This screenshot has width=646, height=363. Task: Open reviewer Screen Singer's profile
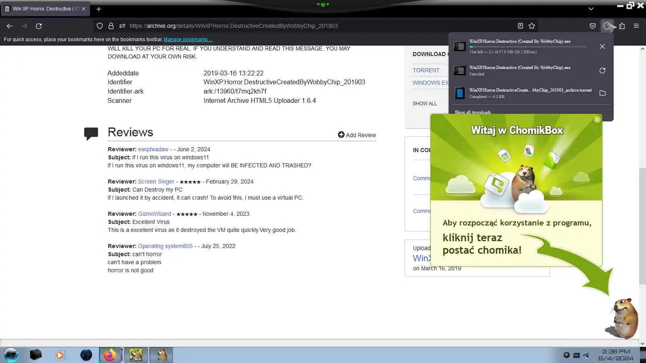pos(156,181)
